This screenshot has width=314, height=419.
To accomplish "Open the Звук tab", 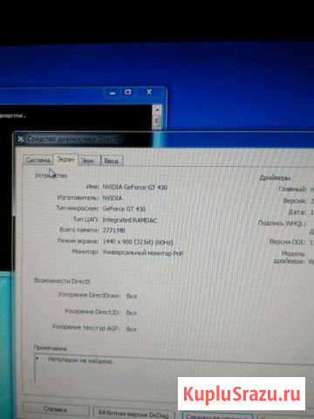I will click(x=88, y=161).
